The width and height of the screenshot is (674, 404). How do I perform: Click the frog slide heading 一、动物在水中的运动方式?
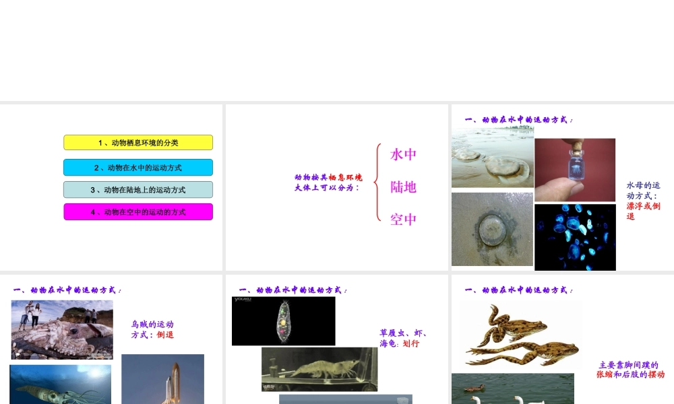point(519,290)
